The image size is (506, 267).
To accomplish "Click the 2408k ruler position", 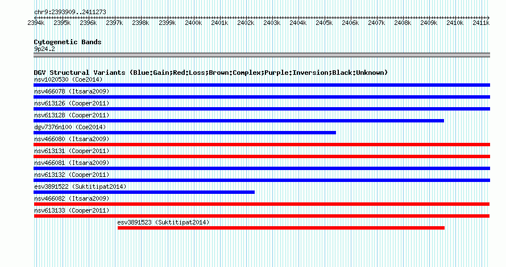I will [403, 23].
